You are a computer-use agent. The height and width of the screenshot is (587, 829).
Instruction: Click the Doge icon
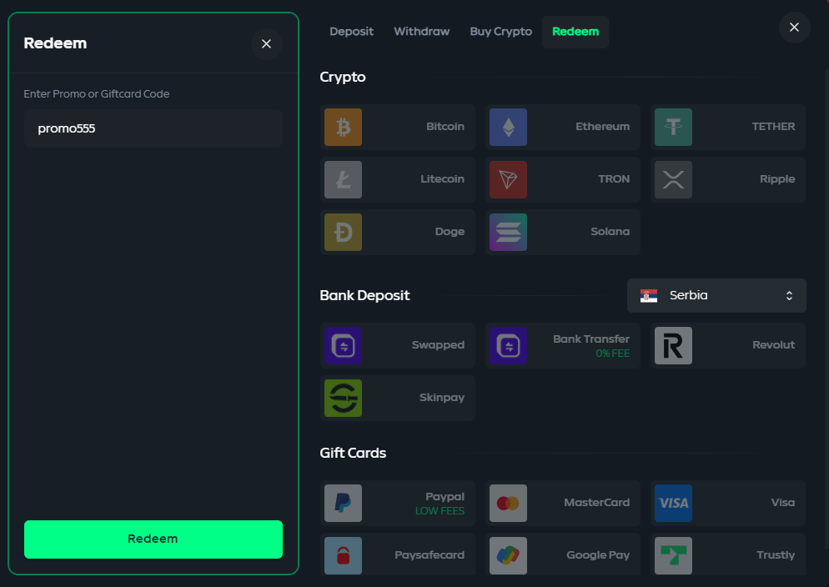coord(343,232)
